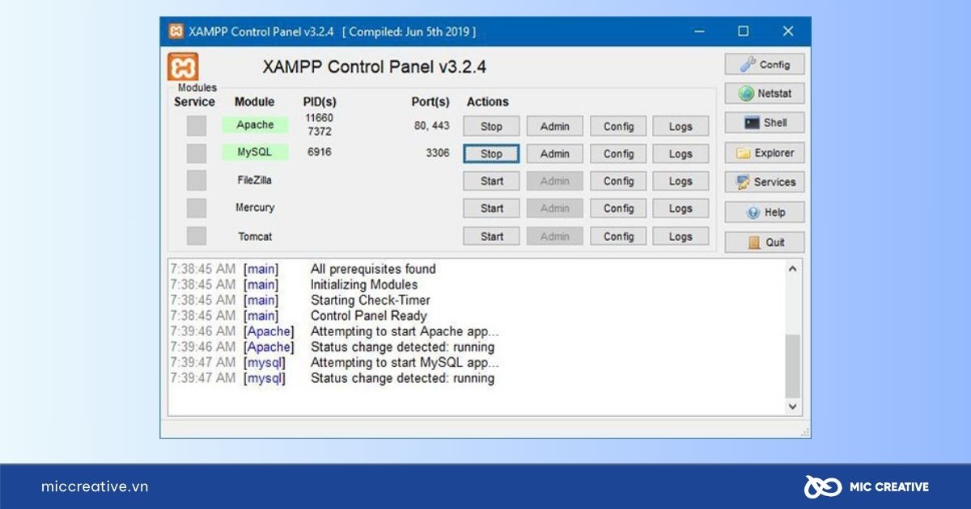Close the XAMPP Control Panel window
Screen dimensions: 971x509
pyautogui.click(x=788, y=32)
